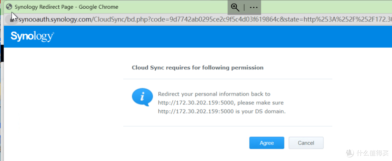Screen dimensions: 392x161
Task: Click the magnifier zoom-in icon
Action: pyautogui.click(x=235, y=7)
